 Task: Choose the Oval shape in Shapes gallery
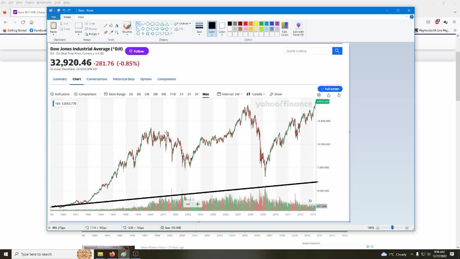(x=148, y=24)
